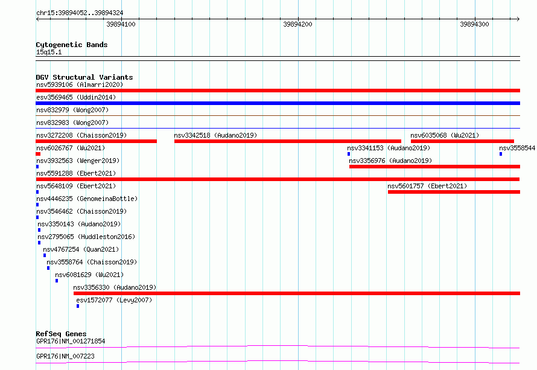Click the nsv4767254 (Quan2021) label
Viewport: 537px width, 370px height.
pos(81,249)
